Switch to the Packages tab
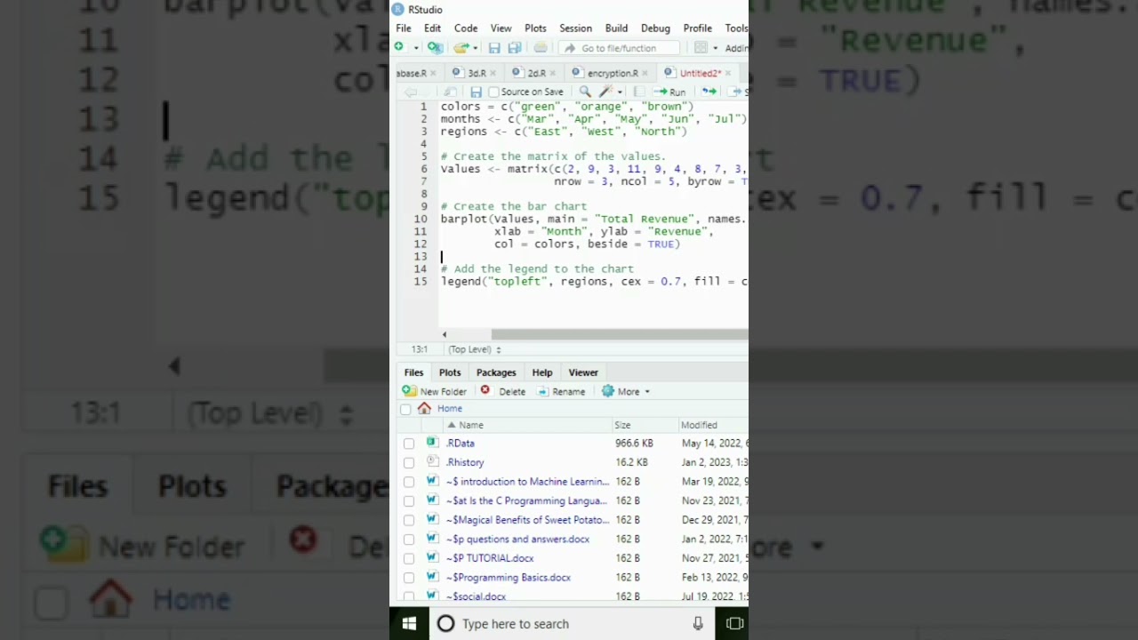 (496, 372)
